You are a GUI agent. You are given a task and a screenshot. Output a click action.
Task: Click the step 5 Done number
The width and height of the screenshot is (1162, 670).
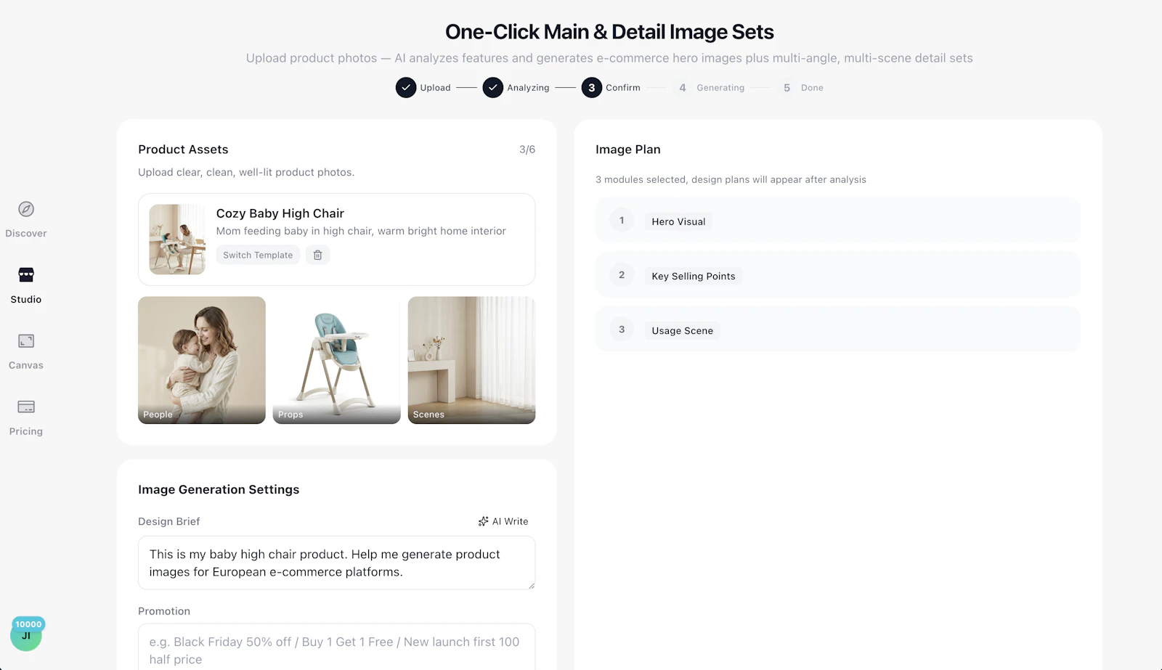pyautogui.click(x=787, y=88)
